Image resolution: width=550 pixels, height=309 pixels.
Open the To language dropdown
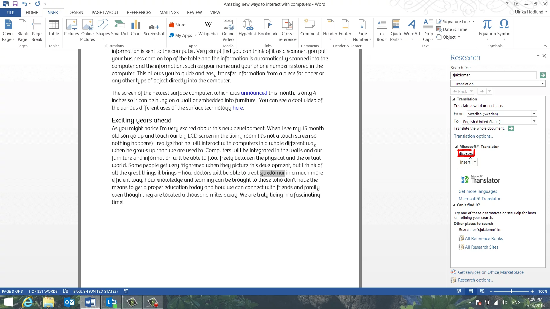click(x=534, y=121)
